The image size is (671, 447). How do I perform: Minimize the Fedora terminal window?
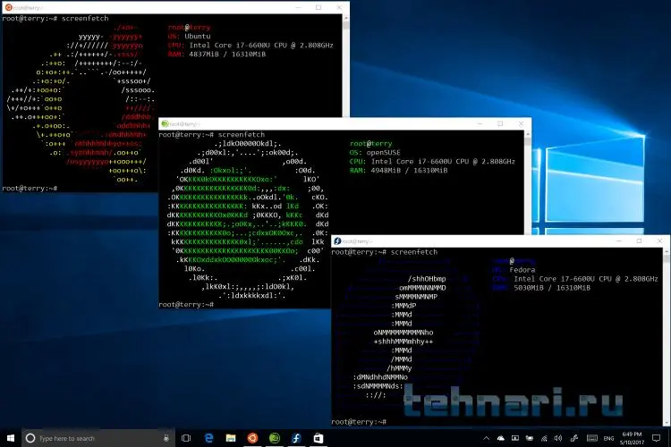[x=618, y=240]
